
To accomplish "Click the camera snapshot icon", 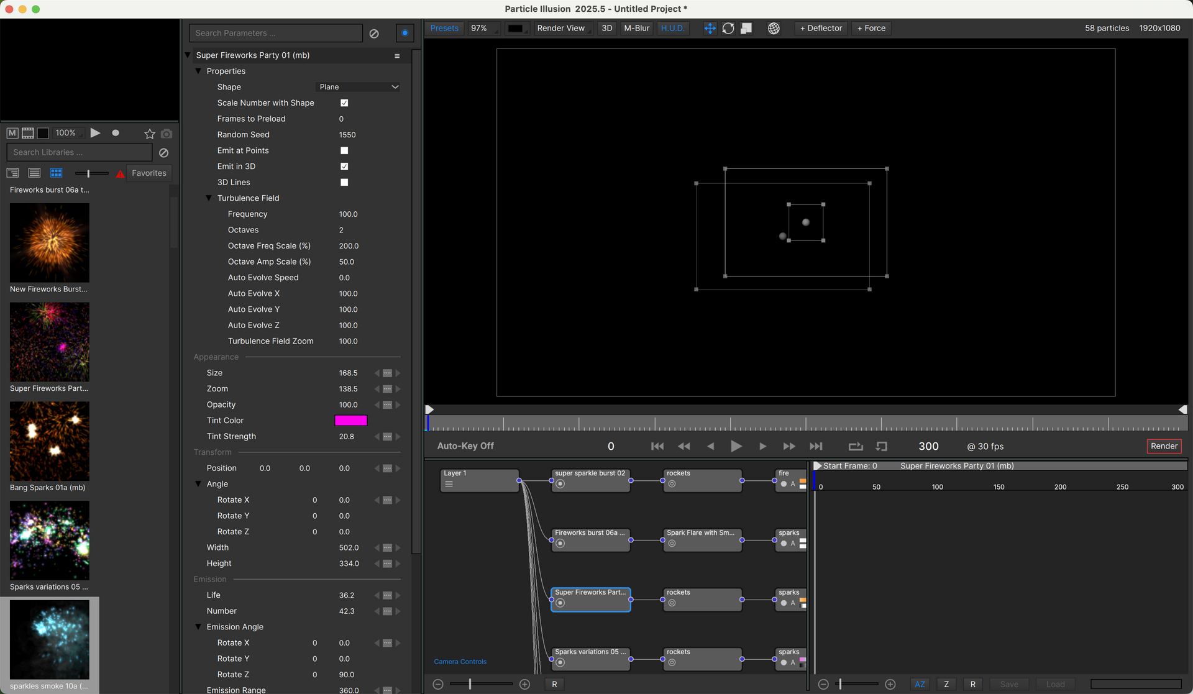I will pyautogui.click(x=167, y=134).
